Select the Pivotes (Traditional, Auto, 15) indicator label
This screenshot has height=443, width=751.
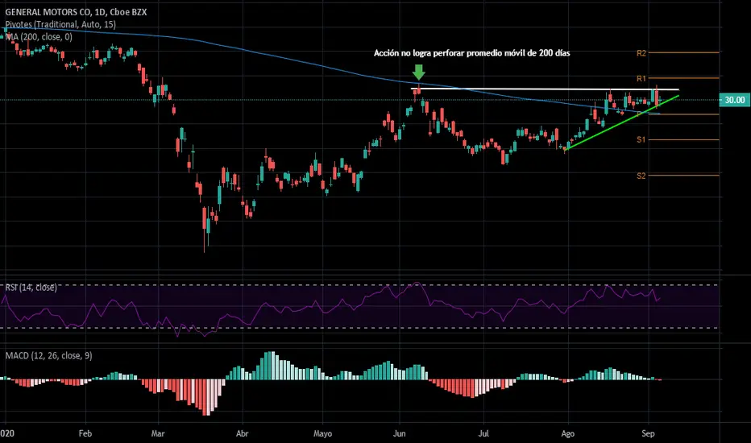point(60,24)
